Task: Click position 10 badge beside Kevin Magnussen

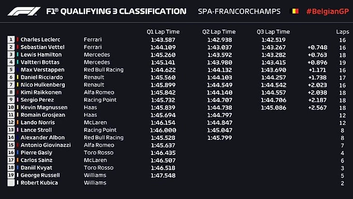Action: [11, 107]
